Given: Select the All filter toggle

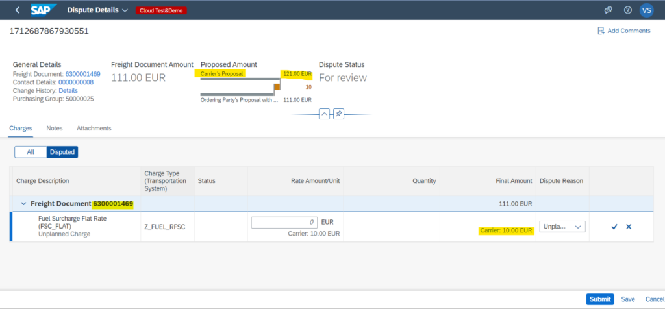Looking at the screenshot, I should click(31, 152).
